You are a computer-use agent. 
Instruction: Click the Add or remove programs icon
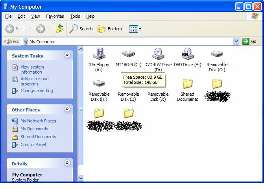point(15,79)
